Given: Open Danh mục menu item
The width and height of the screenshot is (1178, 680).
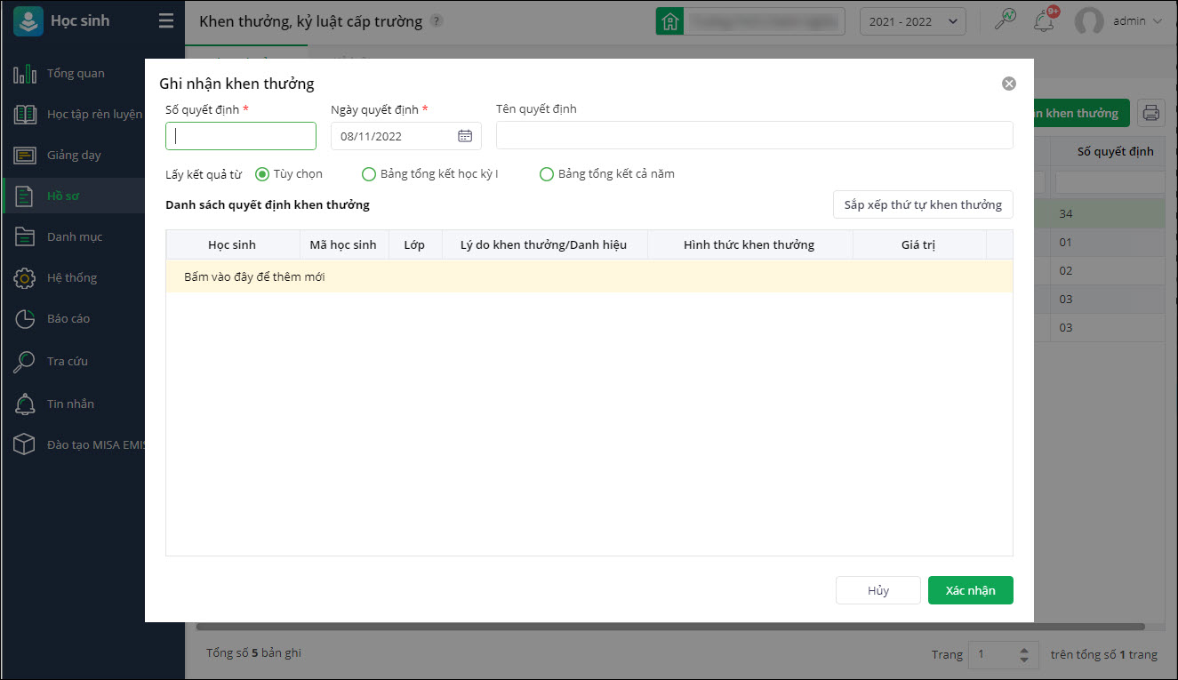Looking at the screenshot, I should pyautogui.click(x=75, y=236).
